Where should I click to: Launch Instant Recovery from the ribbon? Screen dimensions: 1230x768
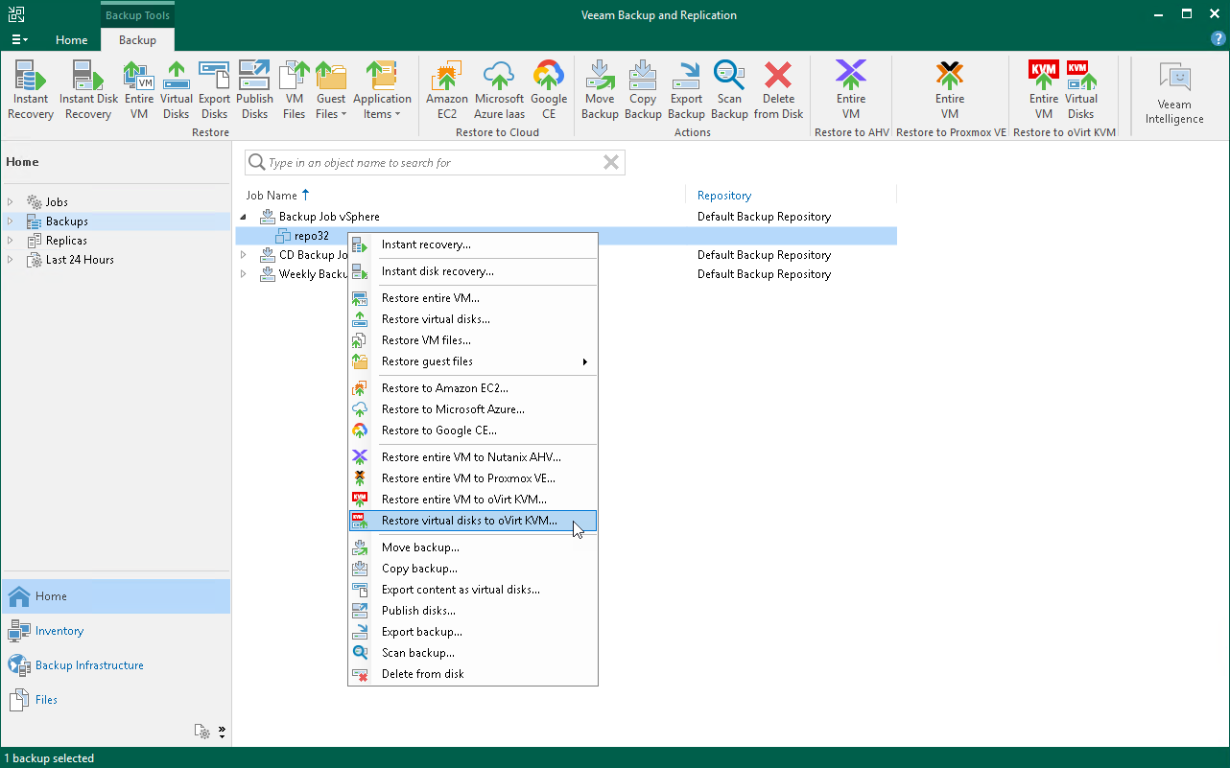[30, 89]
